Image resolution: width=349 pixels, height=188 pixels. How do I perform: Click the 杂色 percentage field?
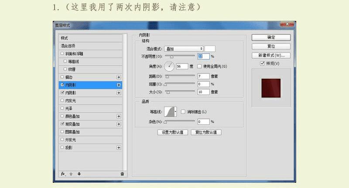click(x=203, y=121)
